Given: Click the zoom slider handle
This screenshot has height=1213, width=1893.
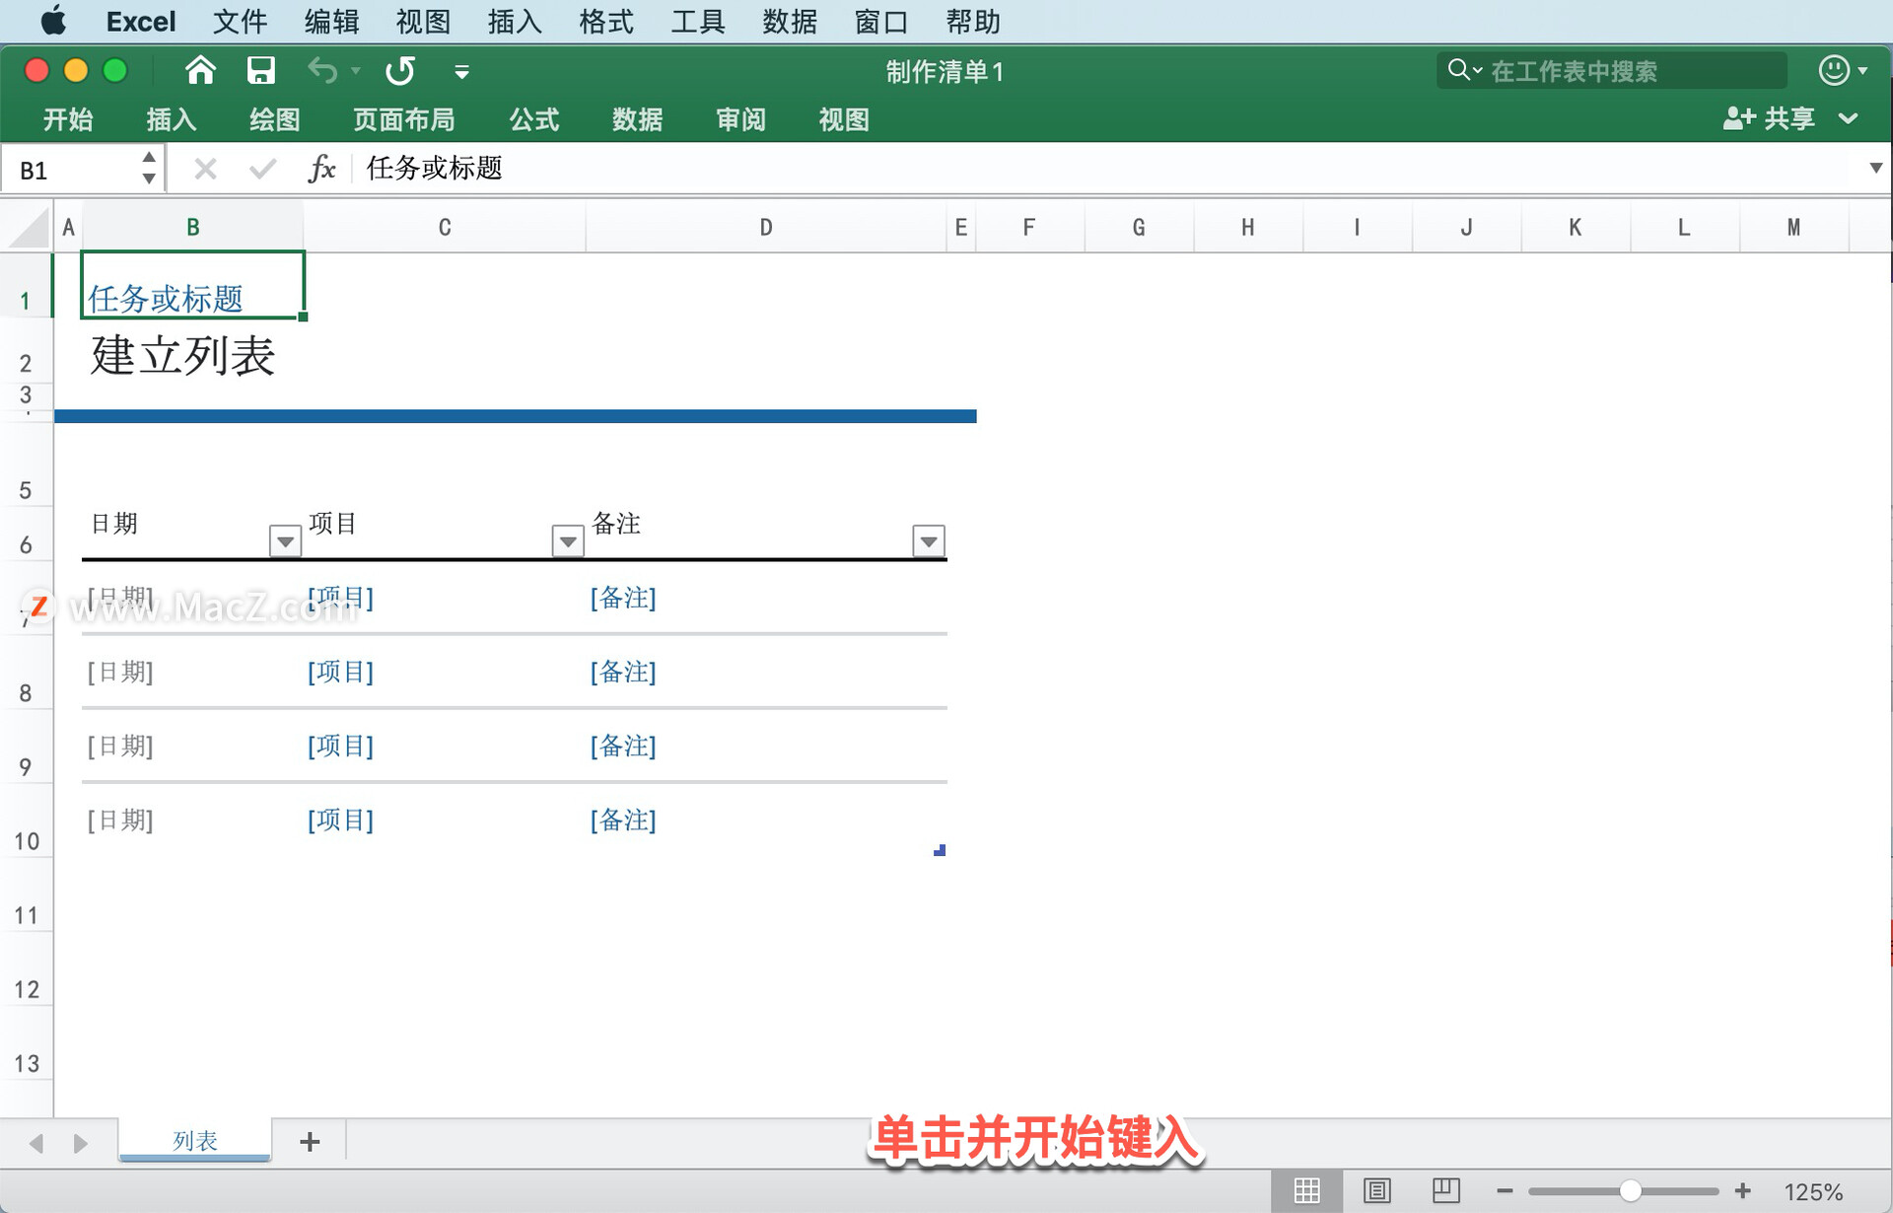Looking at the screenshot, I should pyautogui.click(x=1631, y=1191).
